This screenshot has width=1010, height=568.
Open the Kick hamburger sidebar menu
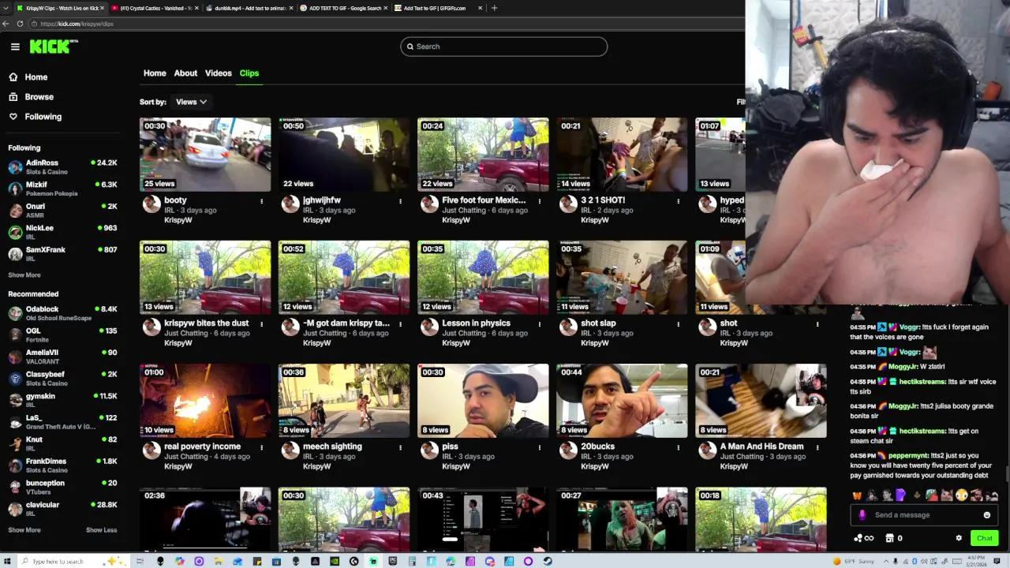pyautogui.click(x=15, y=47)
